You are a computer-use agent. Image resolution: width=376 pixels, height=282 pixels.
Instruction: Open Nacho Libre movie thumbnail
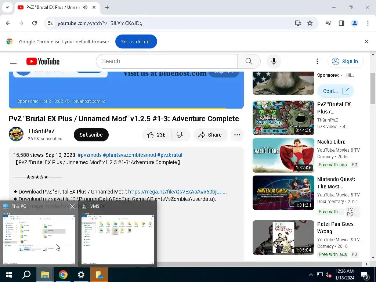pos(283,155)
